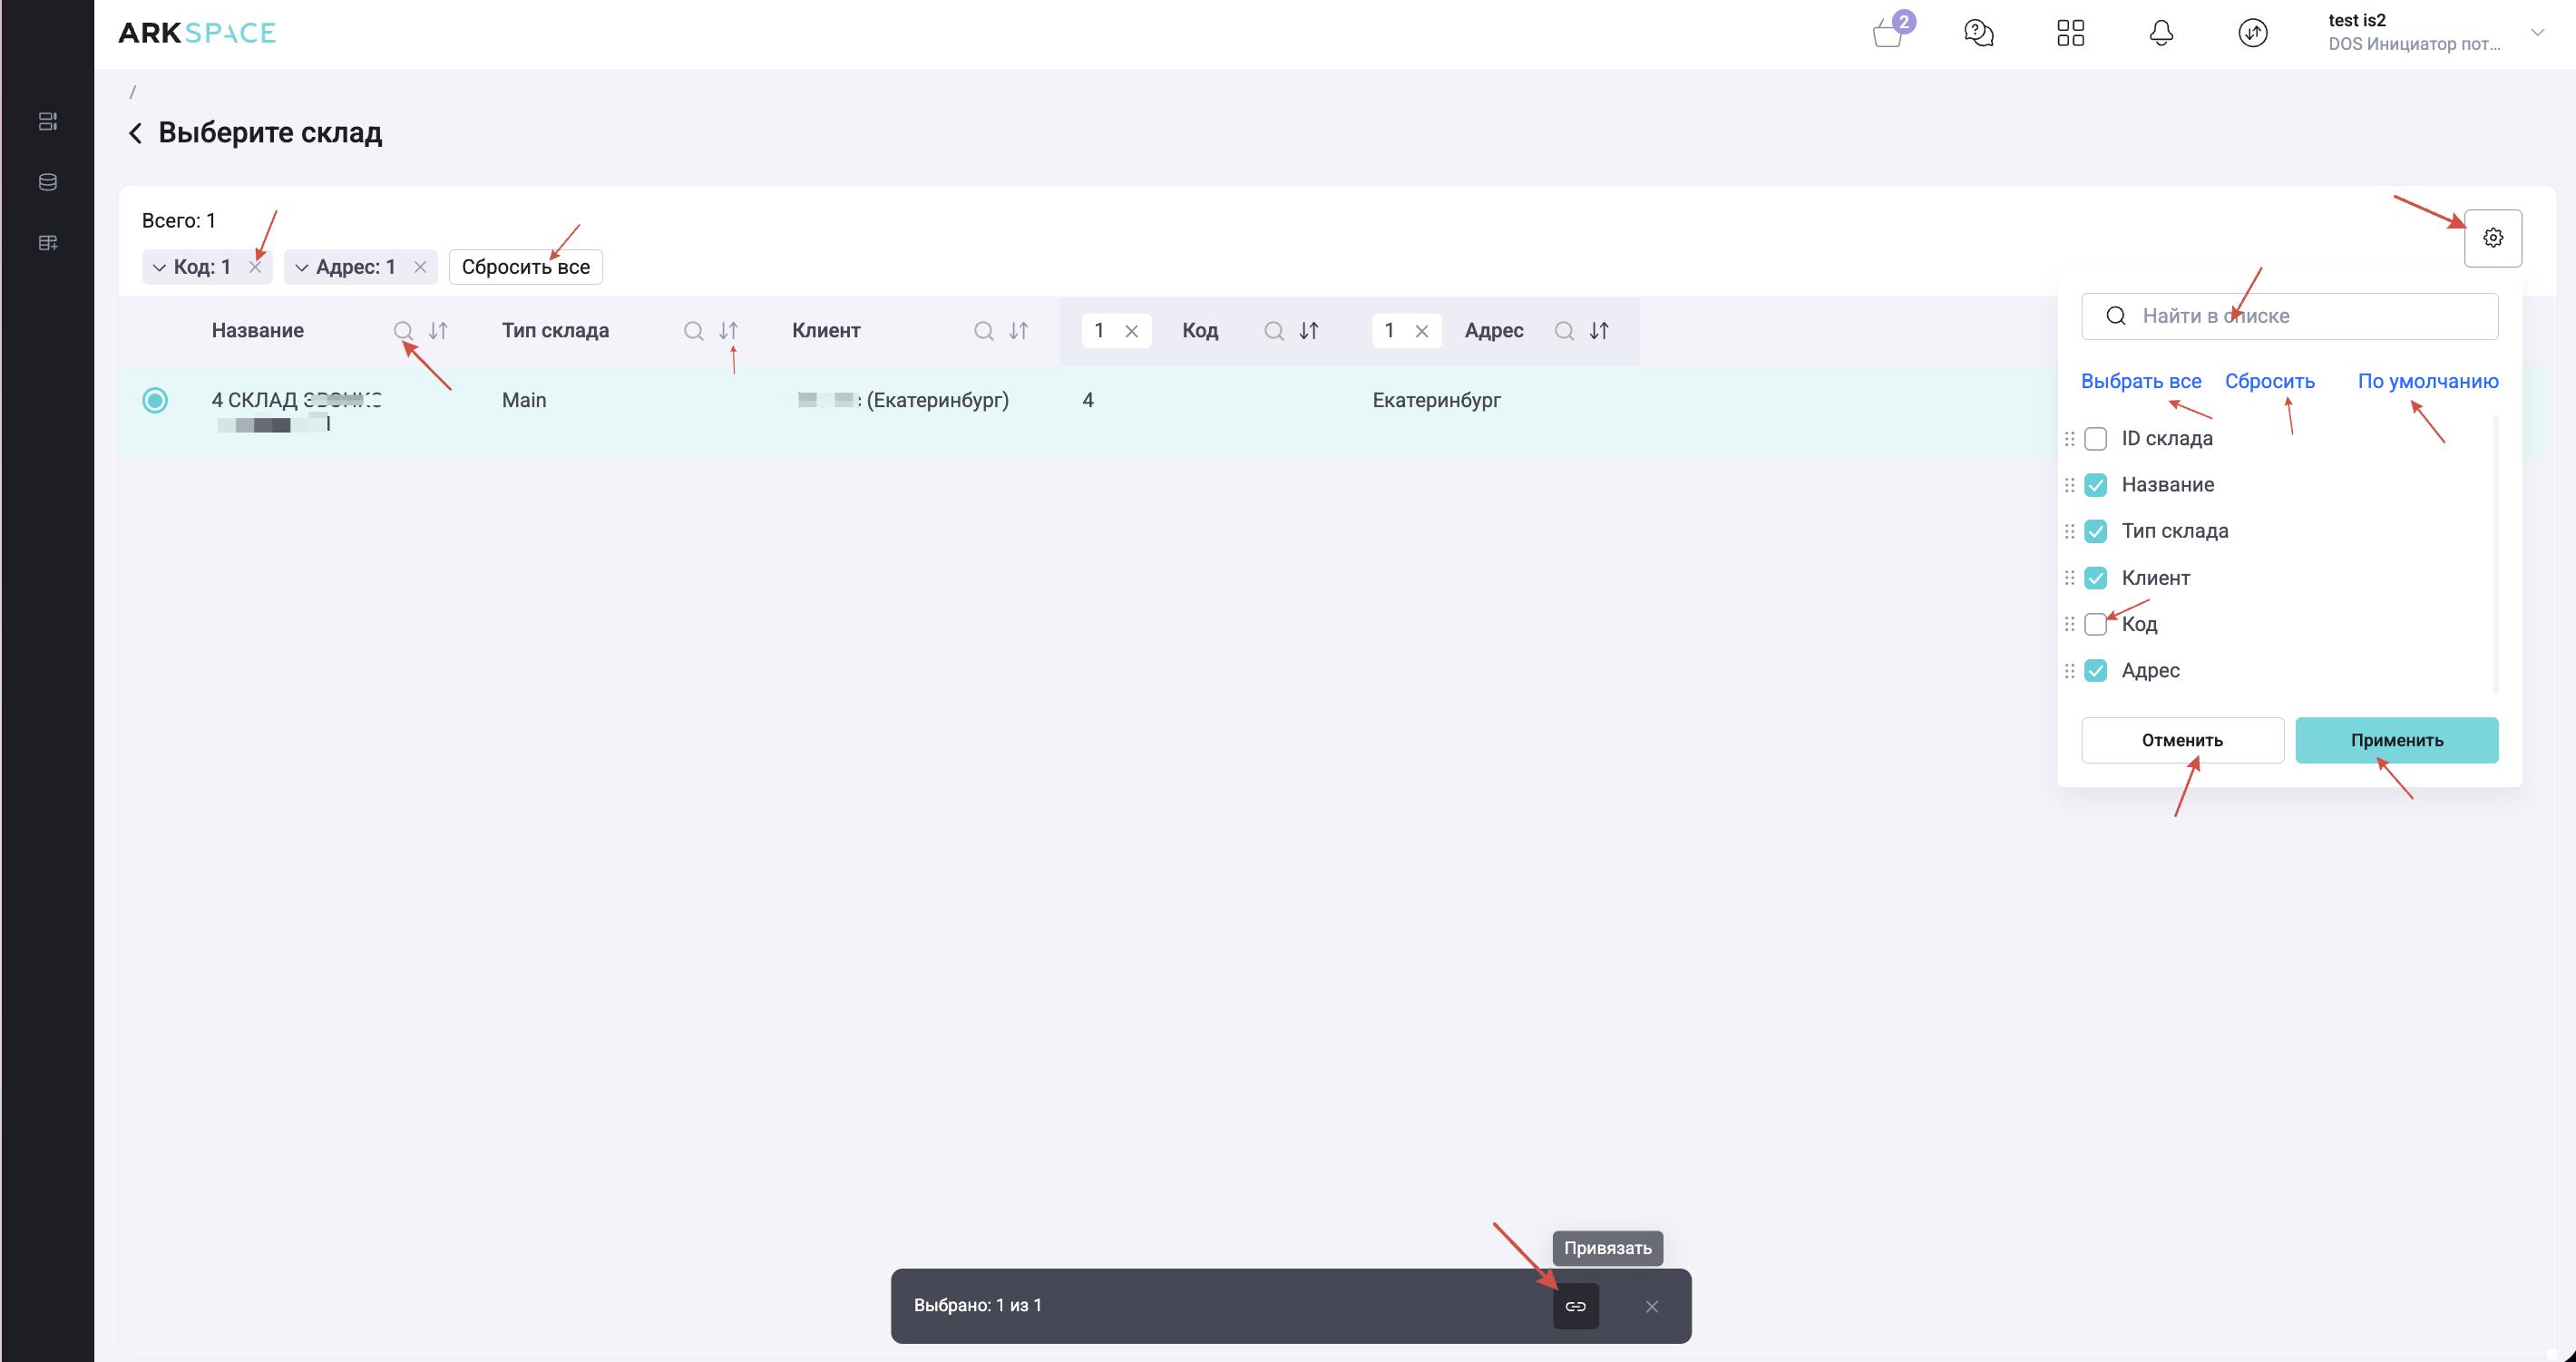
Task: Check the Код column checkbox
Action: (2095, 624)
